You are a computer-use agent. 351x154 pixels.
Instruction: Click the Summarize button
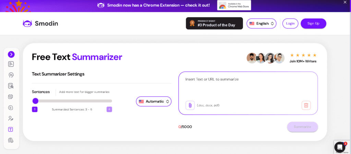302,127
